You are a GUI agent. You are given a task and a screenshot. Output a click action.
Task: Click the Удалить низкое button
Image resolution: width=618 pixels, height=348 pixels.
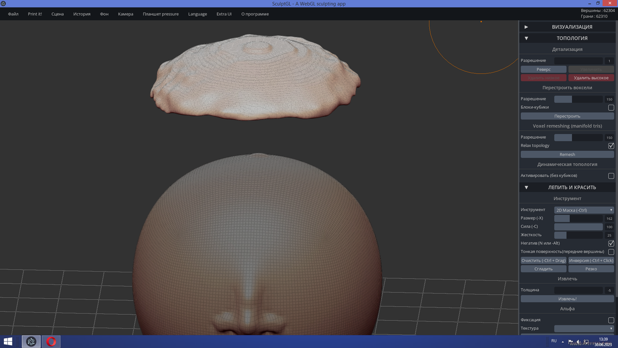click(x=544, y=78)
